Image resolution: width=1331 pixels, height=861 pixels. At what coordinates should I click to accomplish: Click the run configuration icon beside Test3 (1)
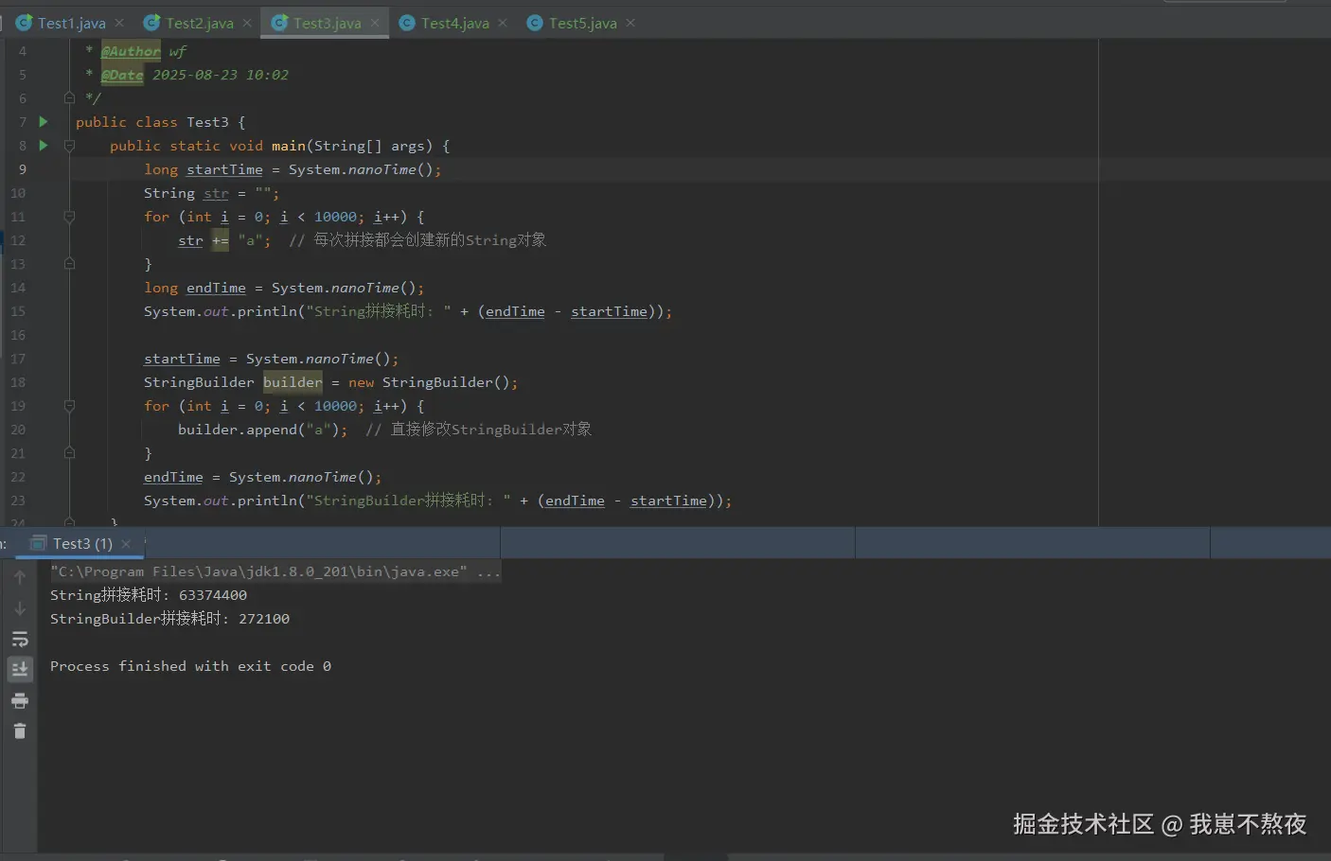click(39, 543)
